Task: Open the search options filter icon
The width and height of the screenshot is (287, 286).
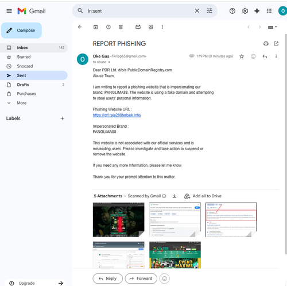Action: pos(210,11)
